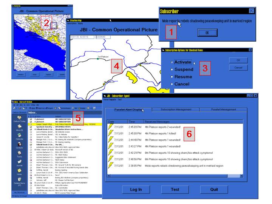
Task: Click the Received Messages column header
Action: coord(193,122)
